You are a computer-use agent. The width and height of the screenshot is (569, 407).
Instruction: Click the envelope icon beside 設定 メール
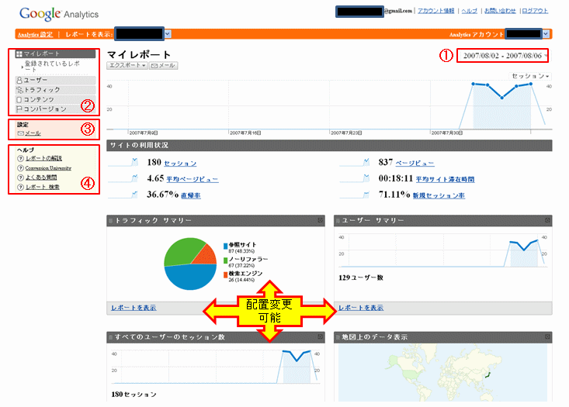(21, 133)
